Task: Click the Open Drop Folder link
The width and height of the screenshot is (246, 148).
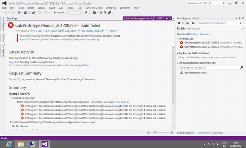Action: click(53, 31)
